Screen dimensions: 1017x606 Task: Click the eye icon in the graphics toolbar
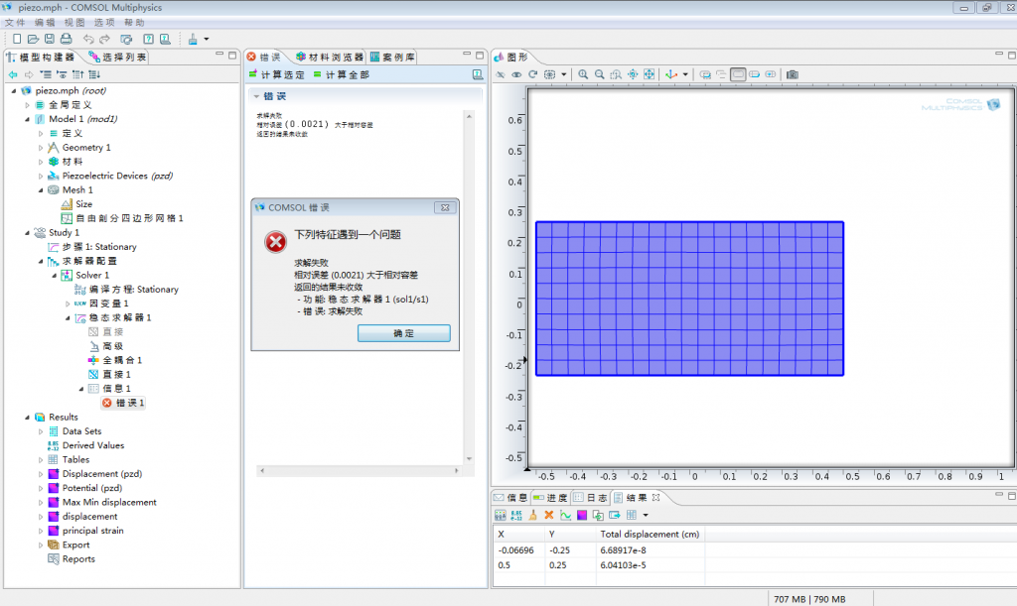(516, 74)
